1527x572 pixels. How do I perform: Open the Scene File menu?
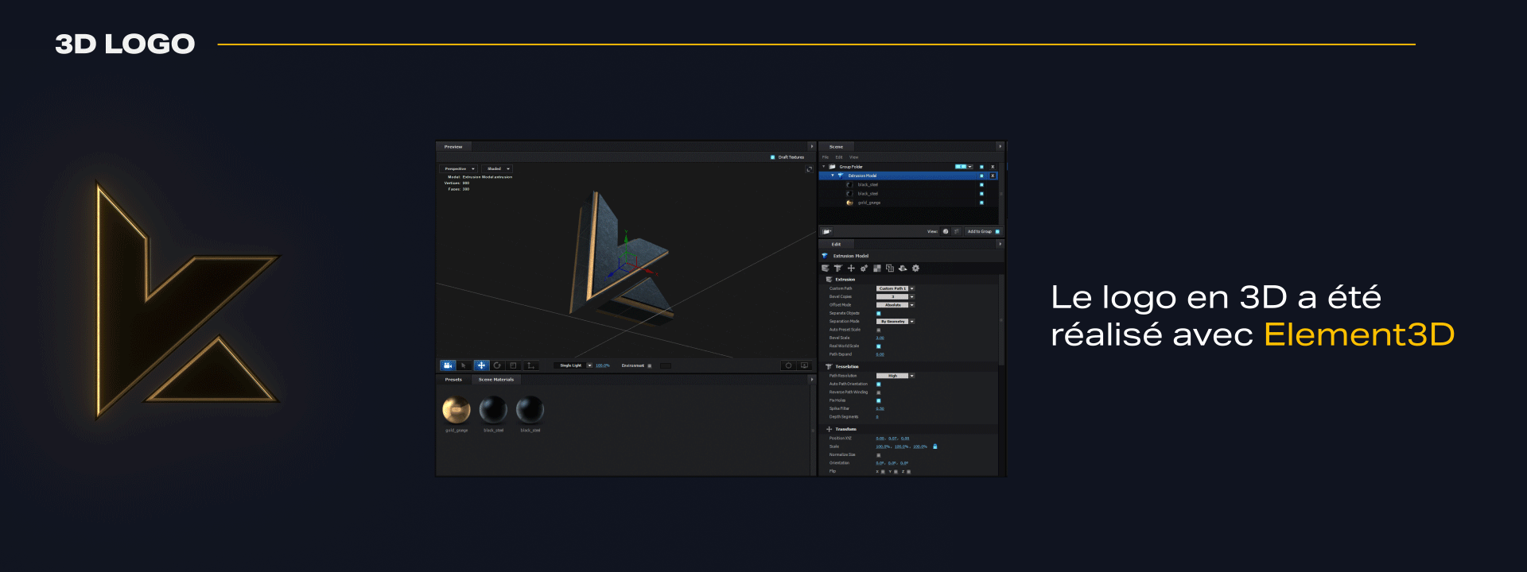click(x=826, y=157)
